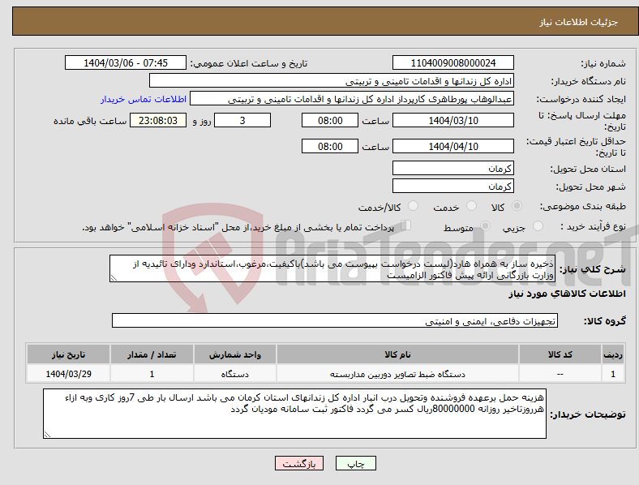The height and width of the screenshot is (485, 639).
Task: Click the تعداد / مقدار column header
Action: tap(152, 354)
